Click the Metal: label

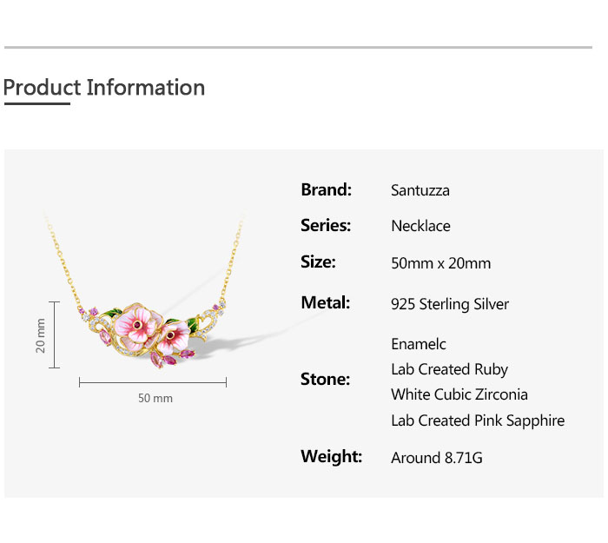[325, 302]
